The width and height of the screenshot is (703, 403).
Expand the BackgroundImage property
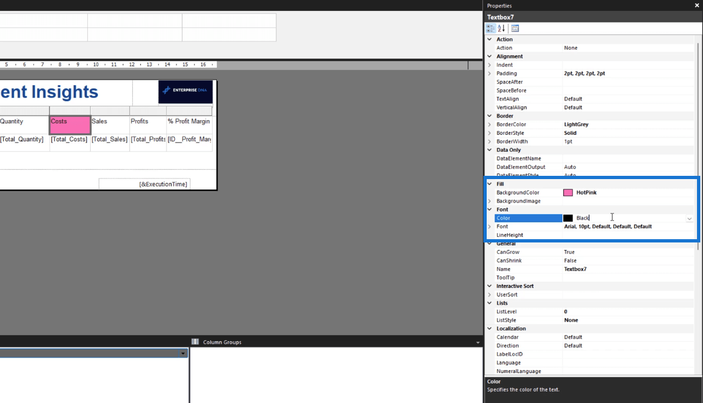(489, 201)
